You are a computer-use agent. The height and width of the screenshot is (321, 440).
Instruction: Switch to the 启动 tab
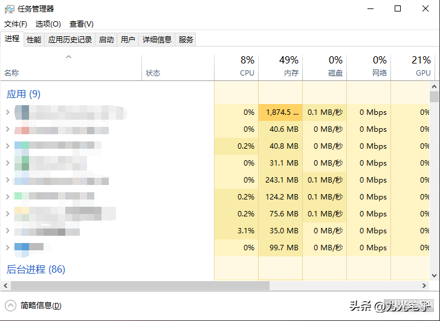(106, 40)
